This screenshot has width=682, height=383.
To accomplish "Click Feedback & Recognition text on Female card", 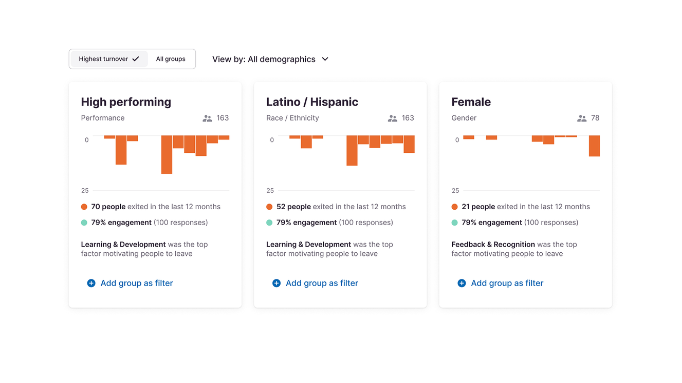I will click(493, 245).
